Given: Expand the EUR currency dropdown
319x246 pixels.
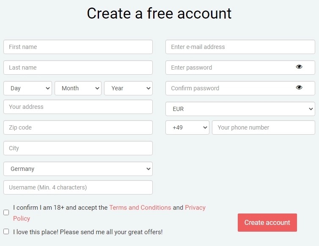Looking at the screenshot, I should point(240,109).
